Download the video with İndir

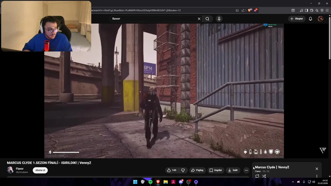[233, 170]
